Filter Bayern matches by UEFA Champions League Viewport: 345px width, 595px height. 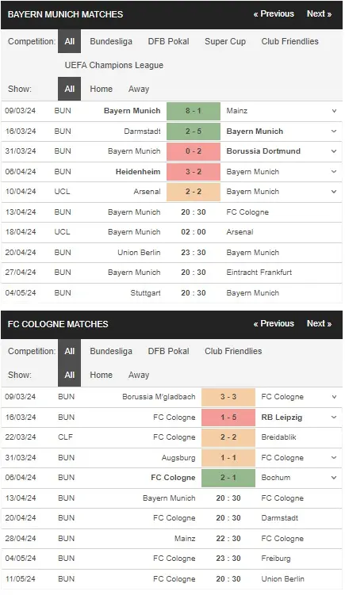coord(114,65)
